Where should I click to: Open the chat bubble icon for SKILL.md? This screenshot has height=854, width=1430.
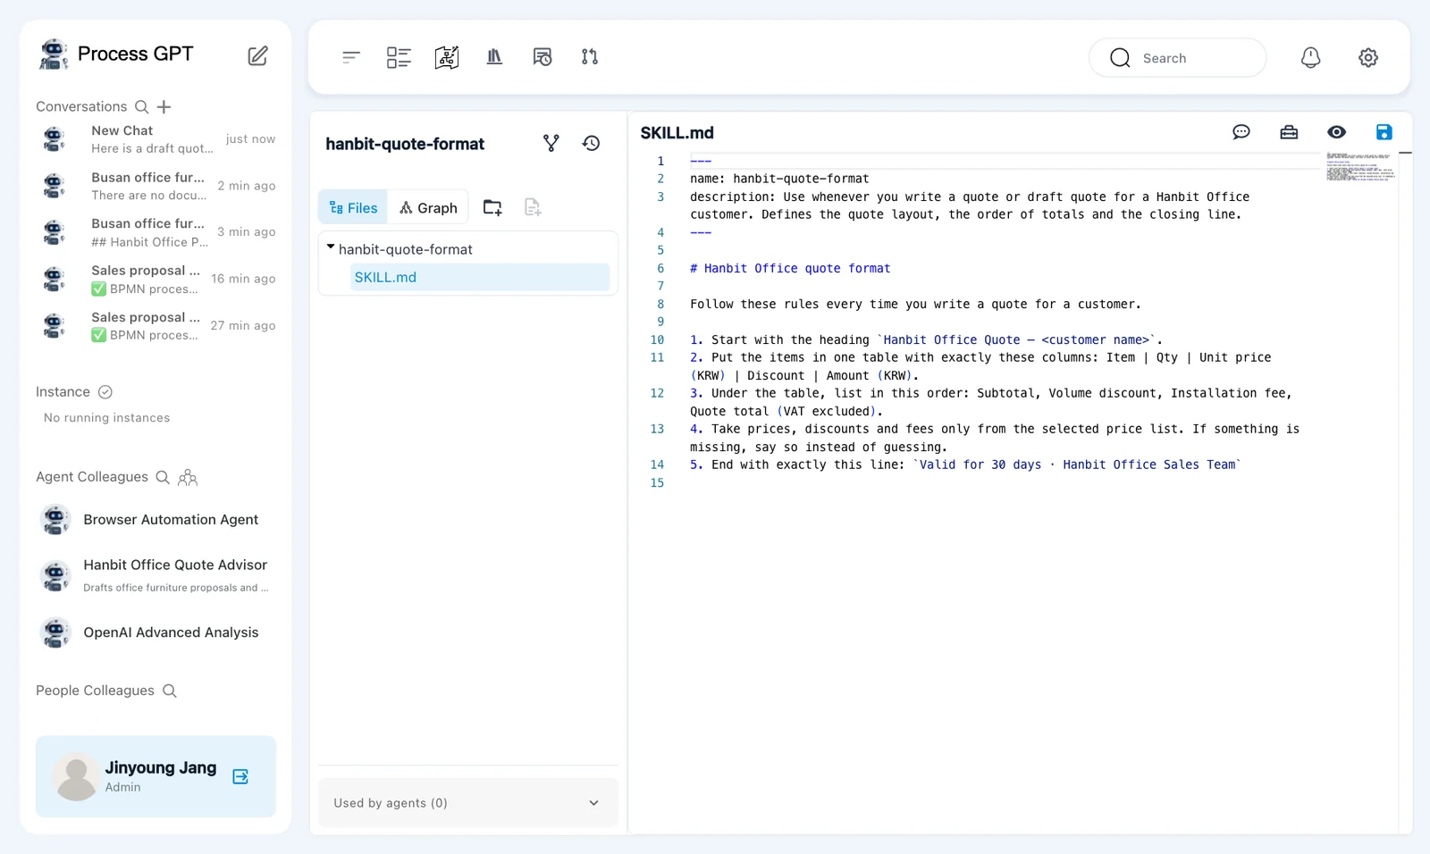click(x=1241, y=132)
